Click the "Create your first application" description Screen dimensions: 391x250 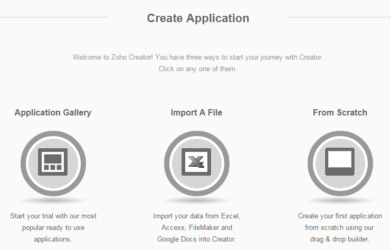[340, 216]
